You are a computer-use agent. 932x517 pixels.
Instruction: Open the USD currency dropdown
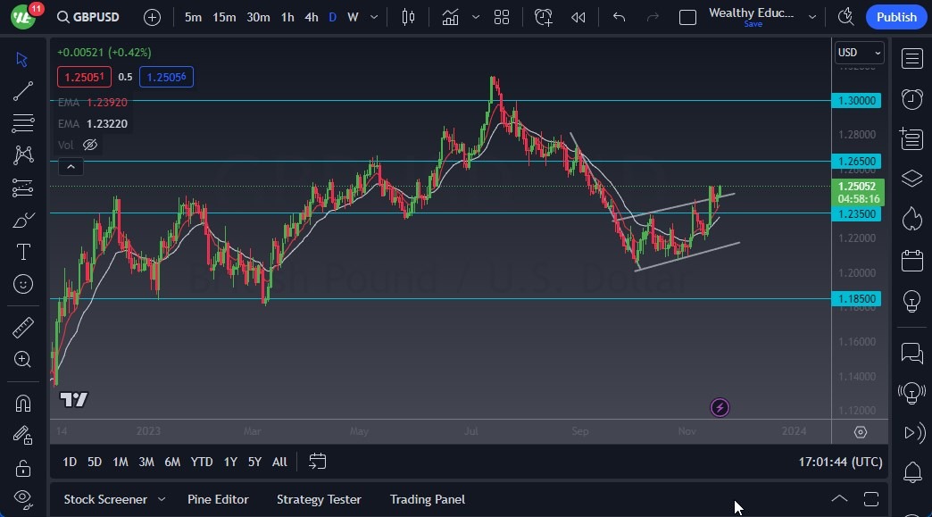pos(858,52)
